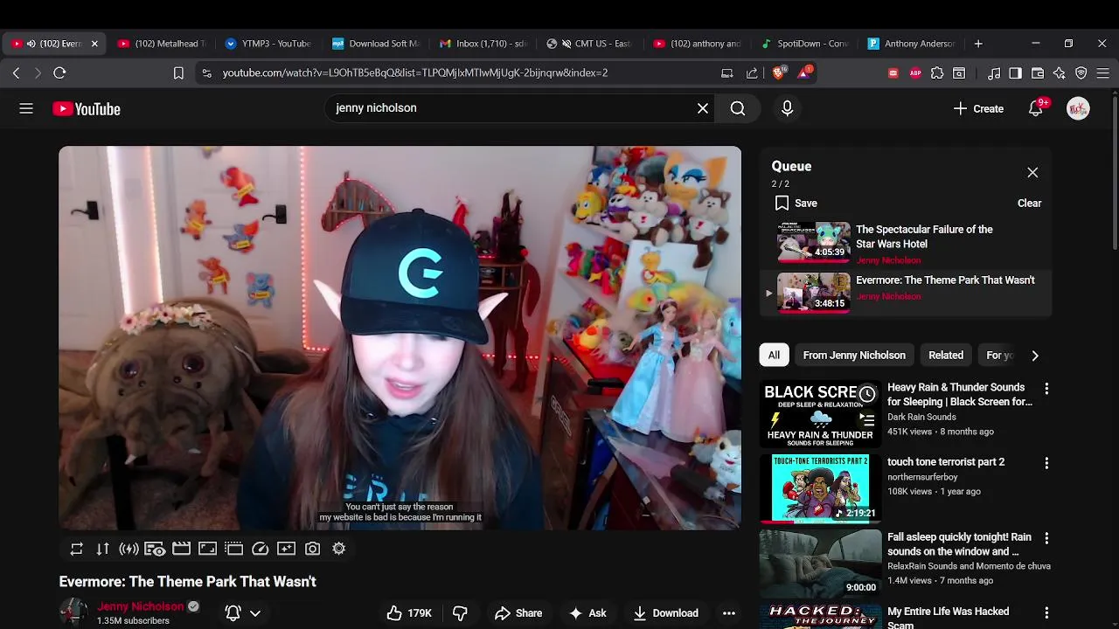Close the Queue panel
Viewport: 1119px width, 629px height.
pyautogui.click(x=1032, y=173)
